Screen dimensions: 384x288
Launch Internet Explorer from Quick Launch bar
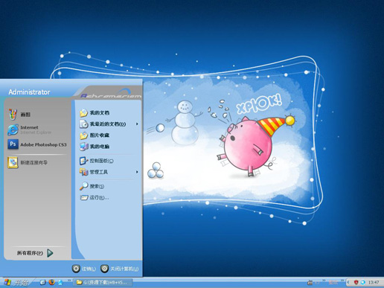pyautogui.click(x=43, y=282)
